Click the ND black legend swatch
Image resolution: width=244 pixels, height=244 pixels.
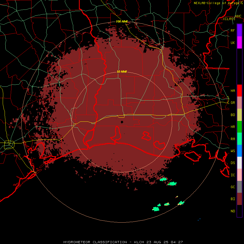tap(239, 211)
